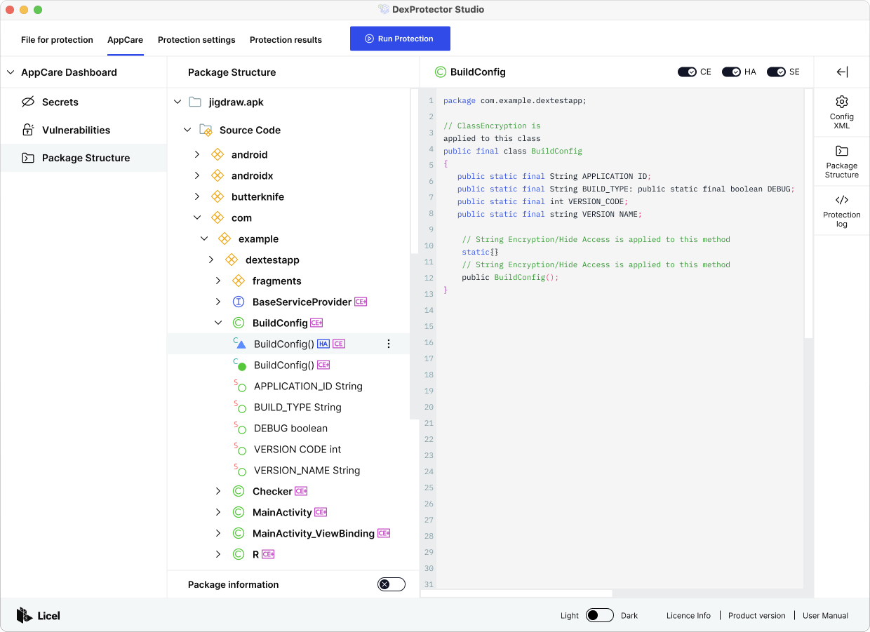Toggle the Package information switch
Viewport: 870px width, 632px height.
pyautogui.click(x=391, y=584)
